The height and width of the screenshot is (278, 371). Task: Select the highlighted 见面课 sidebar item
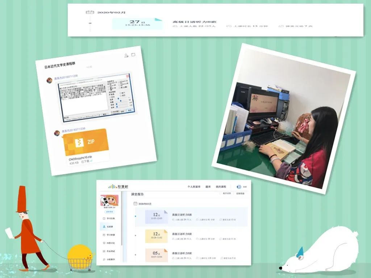(x=110, y=227)
